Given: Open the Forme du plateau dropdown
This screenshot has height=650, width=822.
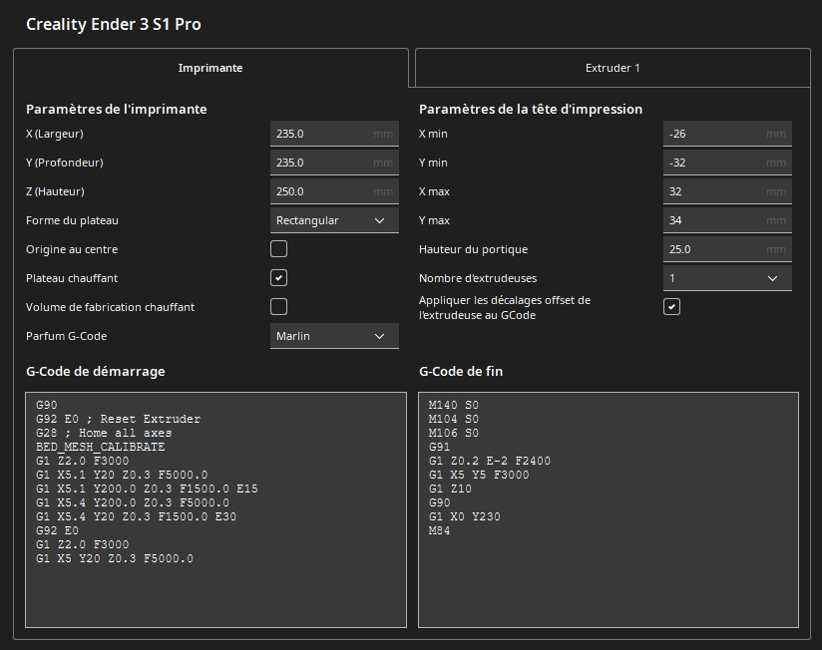Looking at the screenshot, I should tap(334, 220).
